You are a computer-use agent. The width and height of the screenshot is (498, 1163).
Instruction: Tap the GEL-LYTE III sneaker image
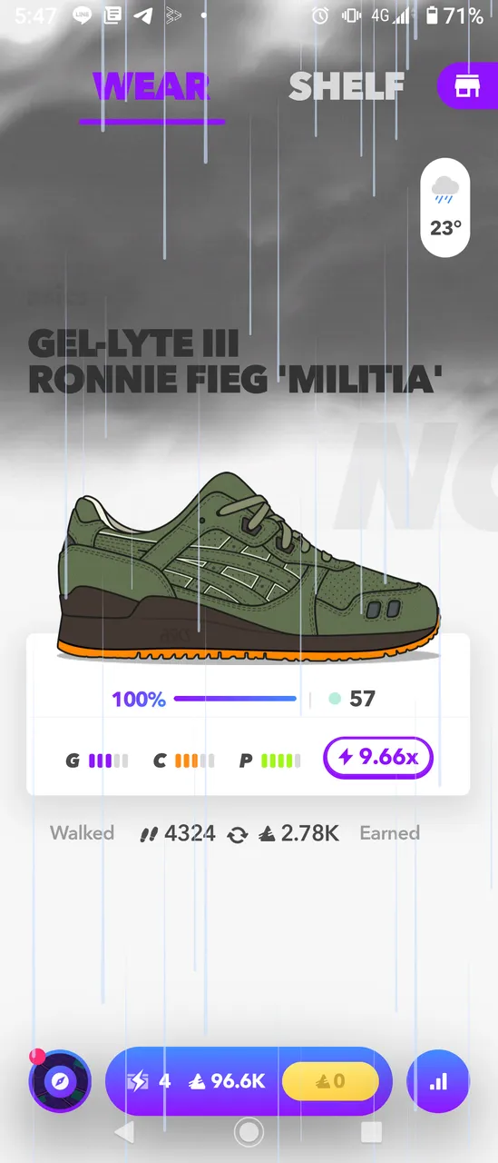point(249,566)
